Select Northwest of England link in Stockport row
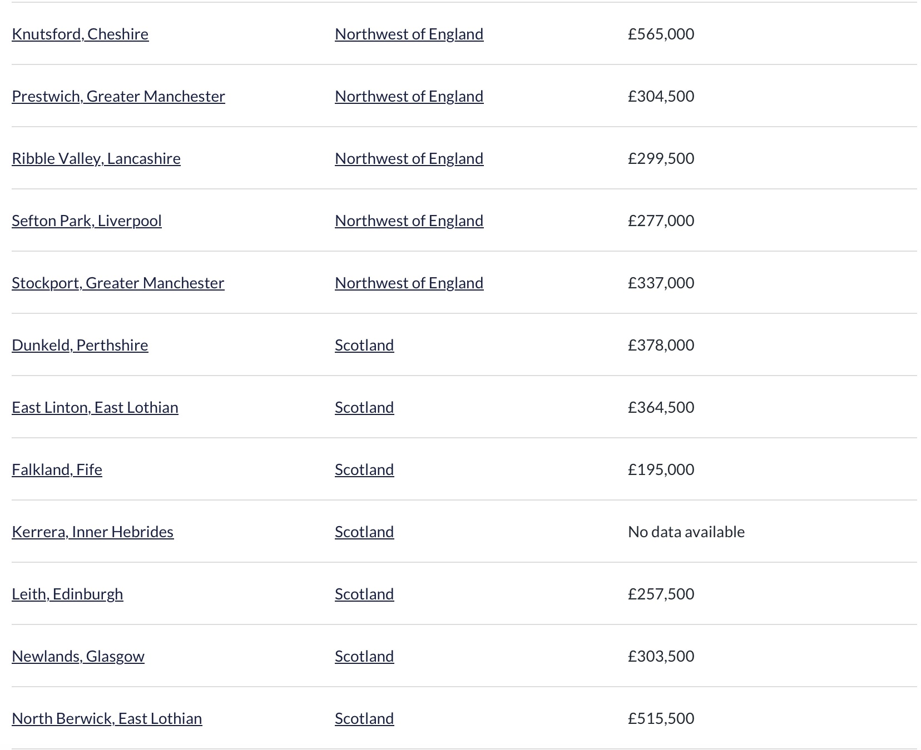921x750 pixels. pos(409,283)
